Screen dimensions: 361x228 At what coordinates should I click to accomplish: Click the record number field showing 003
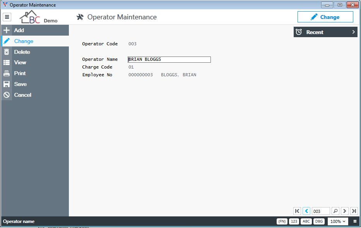321,211
